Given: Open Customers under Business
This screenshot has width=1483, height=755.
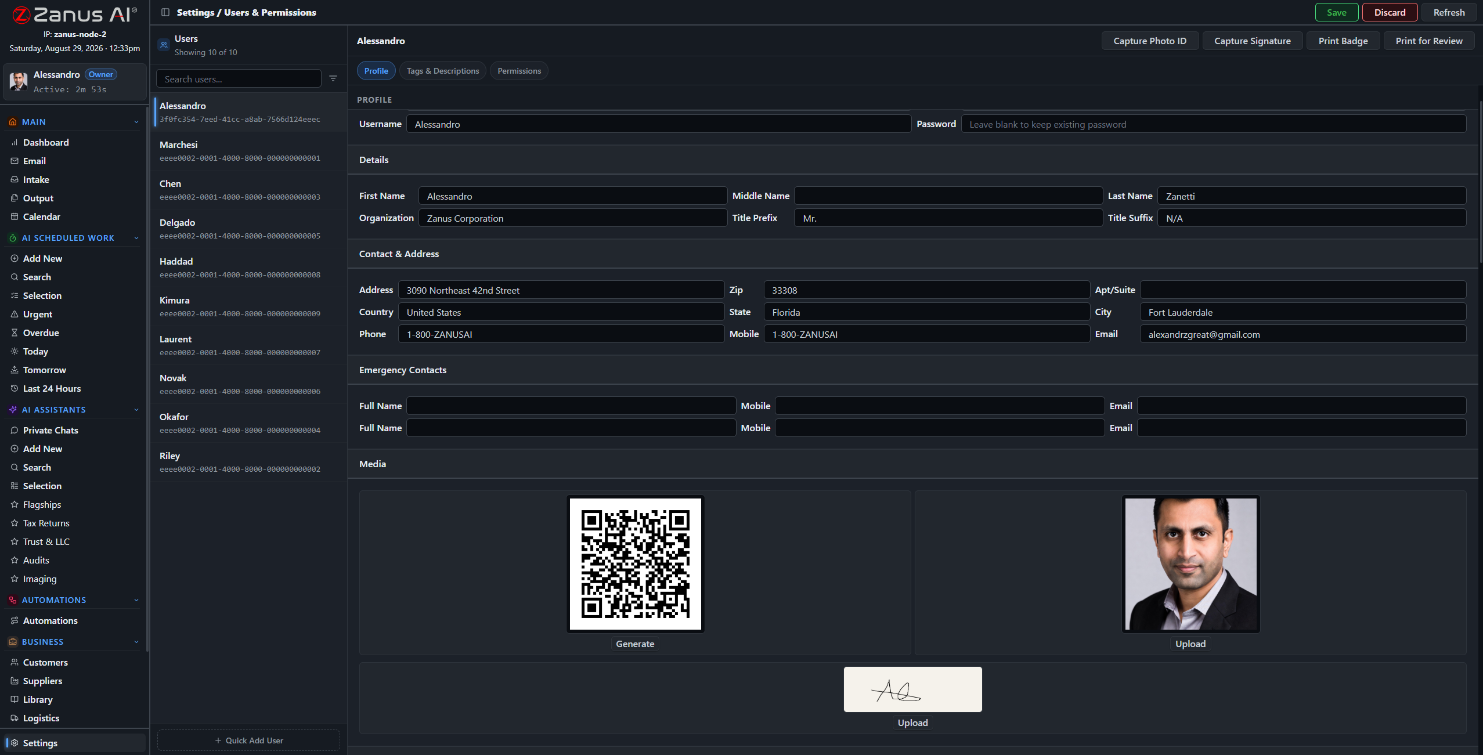Looking at the screenshot, I should (x=45, y=662).
